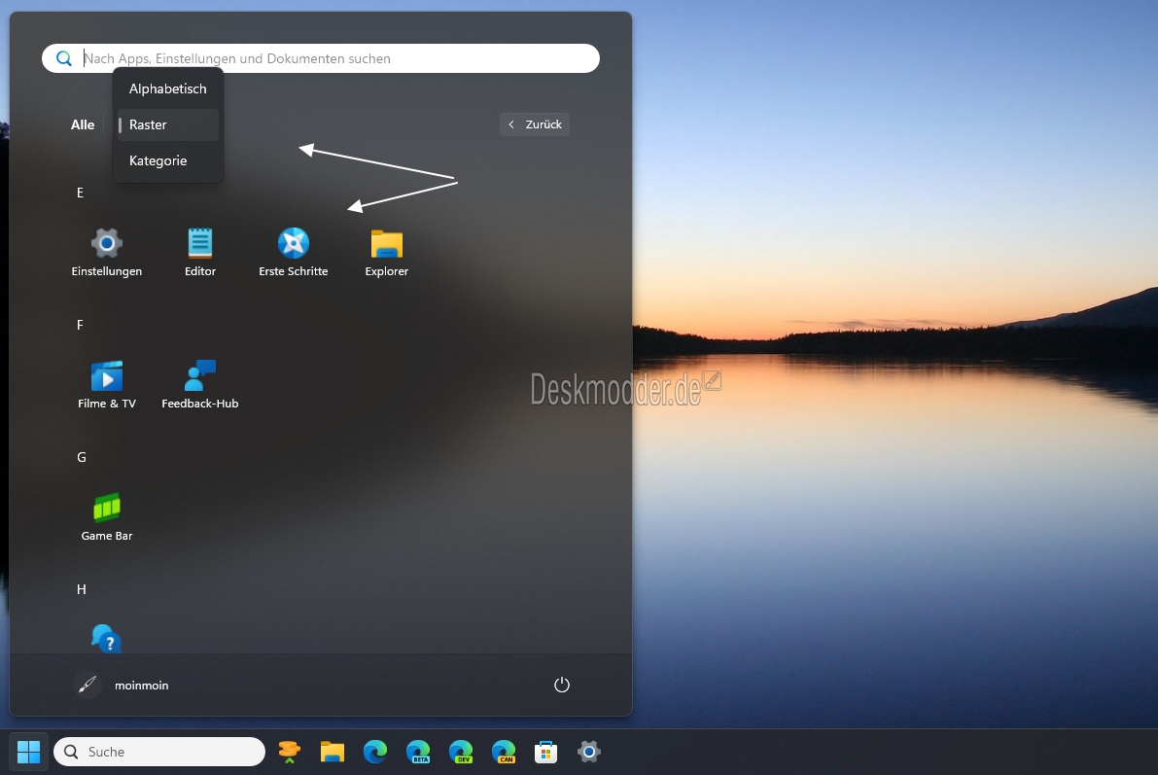This screenshot has width=1158, height=775.
Task: Open the Game Bar app
Action: click(x=106, y=513)
